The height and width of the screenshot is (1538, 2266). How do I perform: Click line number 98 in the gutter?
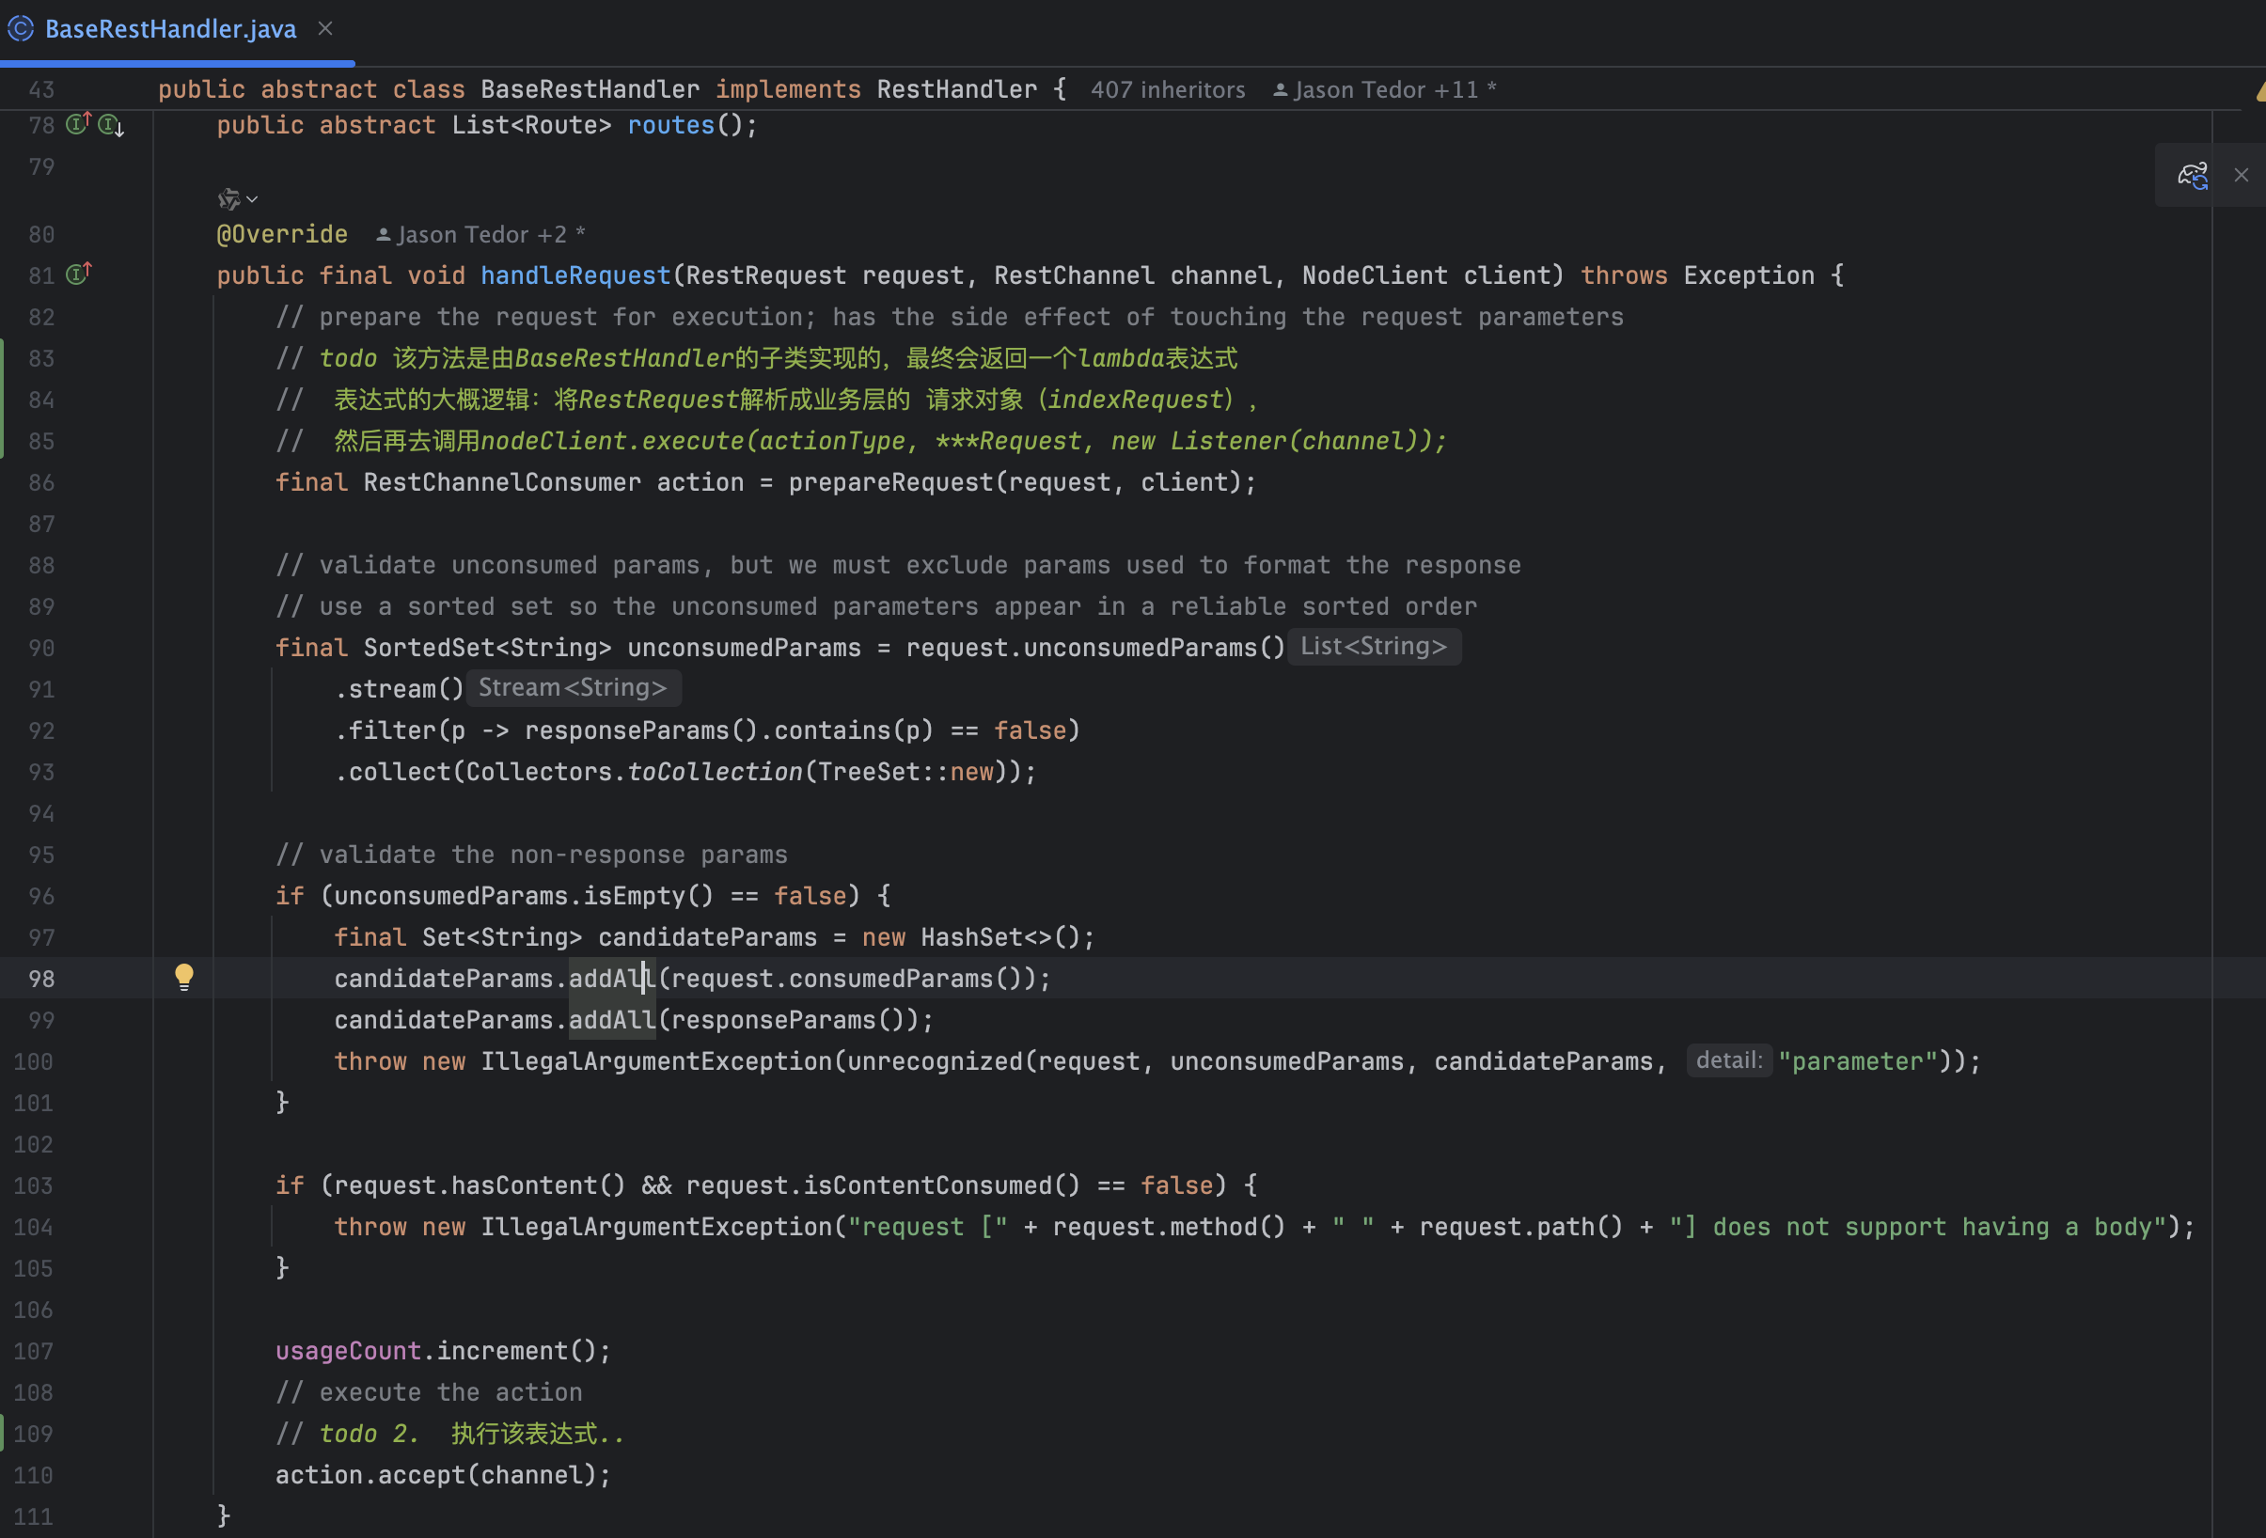tap(41, 979)
